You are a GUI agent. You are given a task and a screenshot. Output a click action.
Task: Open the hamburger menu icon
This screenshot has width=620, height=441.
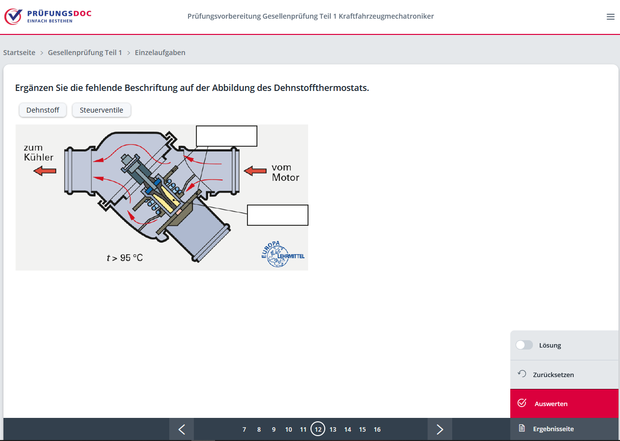610,17
